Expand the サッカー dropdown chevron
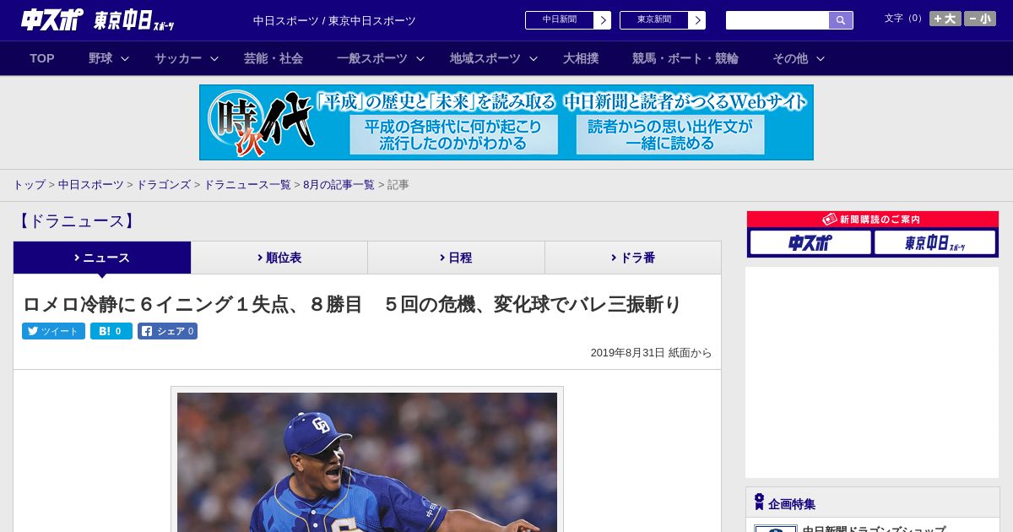 click(214, 58)
